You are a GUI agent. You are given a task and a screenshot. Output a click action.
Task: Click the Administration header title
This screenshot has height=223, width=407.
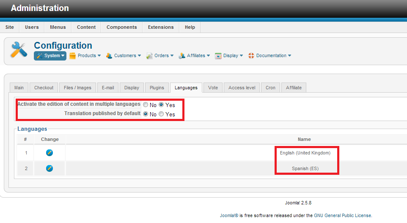click(x=40, y=8)
